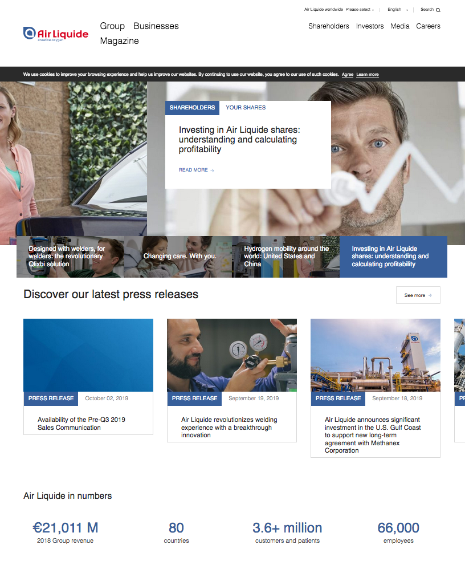This screenshot has width=465, height=561.
Task: Select the YOUR SHARES tag
Action: [x=246, y=108]
